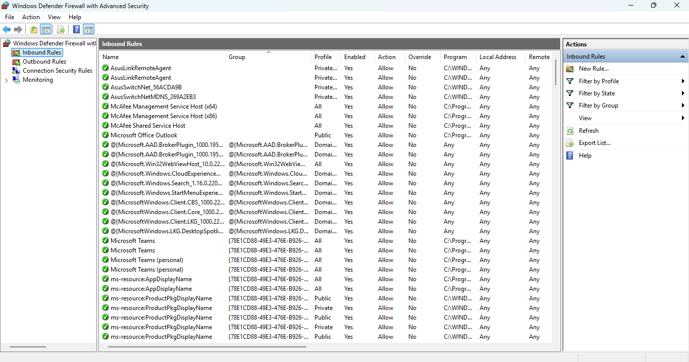Image resolution: width=689 pixels, height=362 pixels.
Task: Sort by the Override column header
Action: point(422,57)
